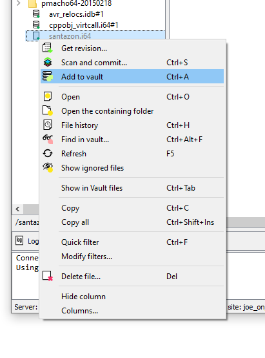
Task: Click the Delete file icon
Action: [x=48, y=277]
